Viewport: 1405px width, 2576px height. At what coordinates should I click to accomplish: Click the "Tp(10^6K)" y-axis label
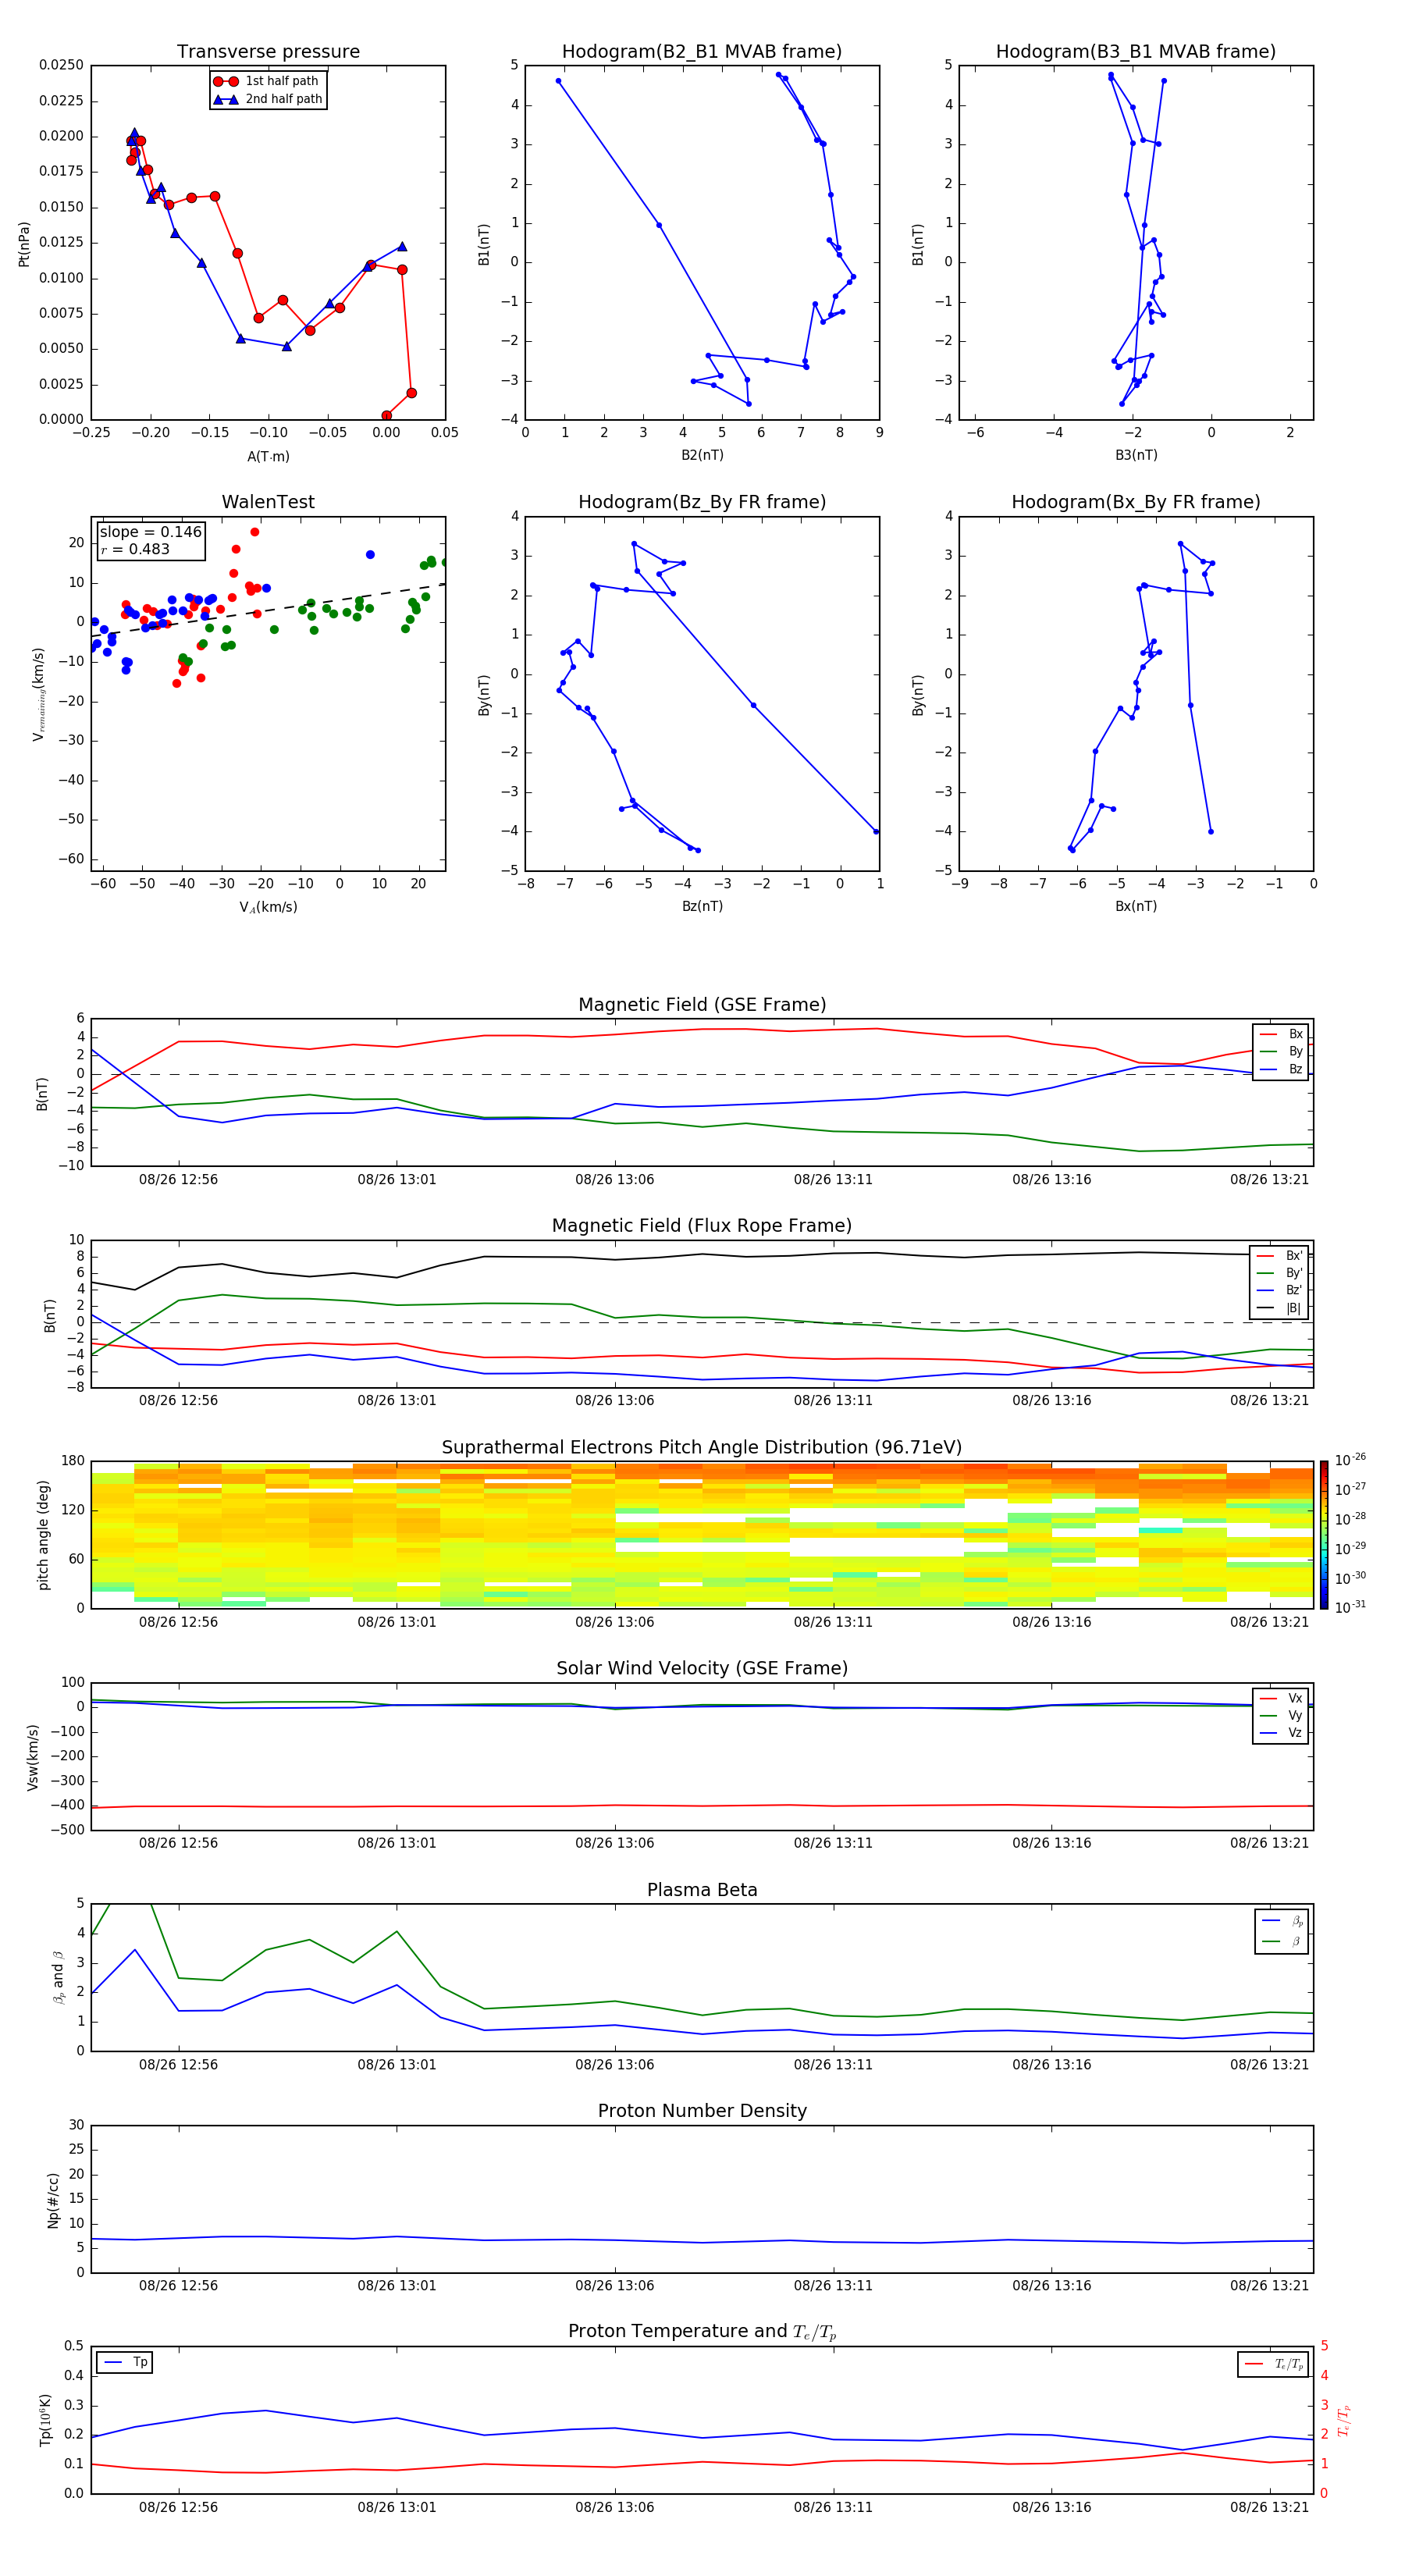(x=45, y=2420)
